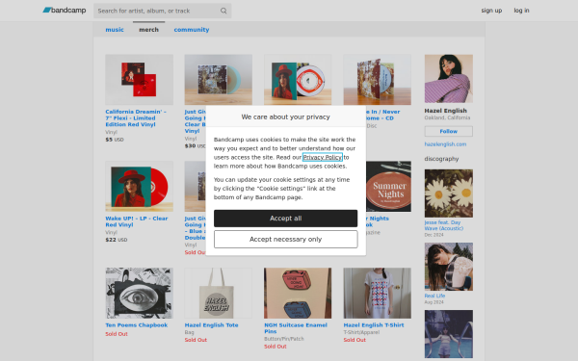Open the Hazel English T-Shirt thumbnail
The height and width of the screenshot is (361, 578).
pos(377,293)
